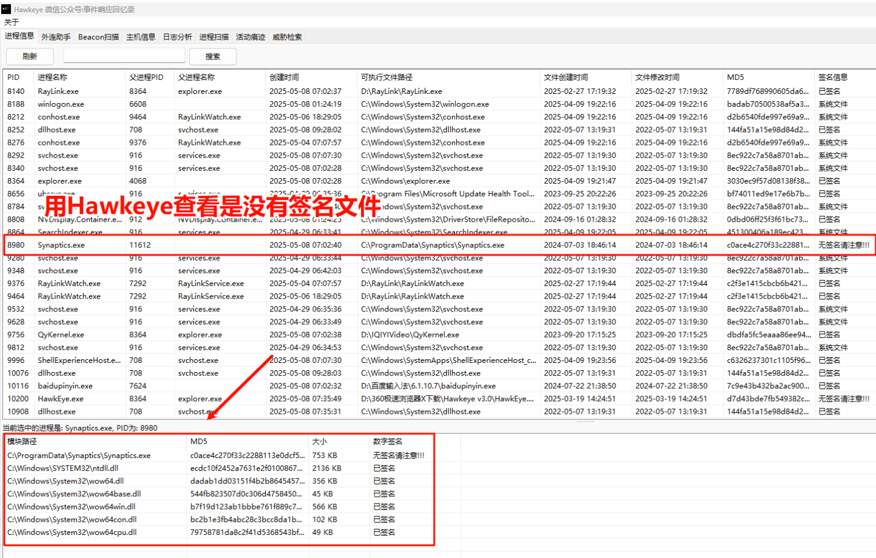Sort modules by lower MD5 column header
Screen dimensions: 876x558
(248, 441)
